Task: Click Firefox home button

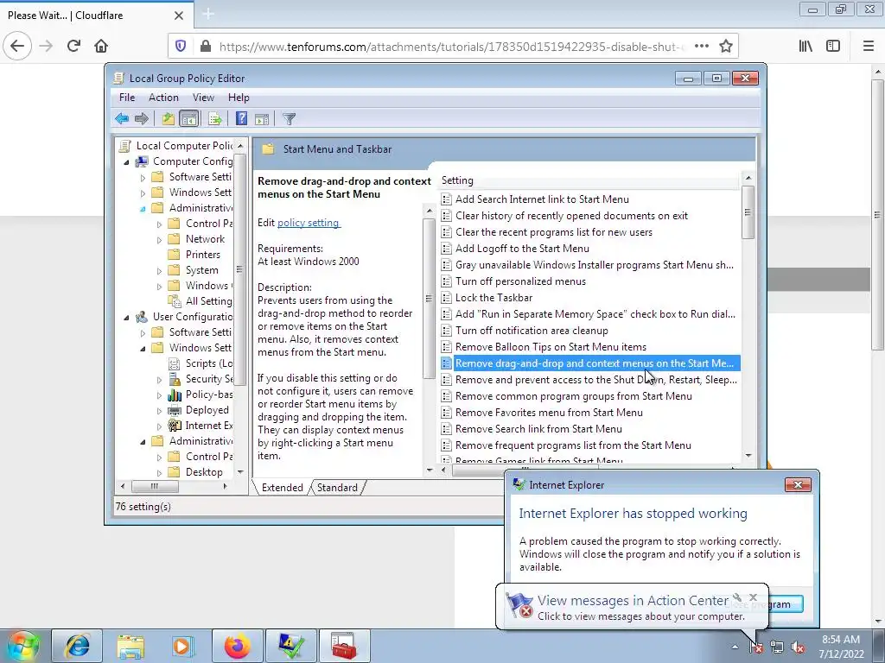Action: coord(101,46)
